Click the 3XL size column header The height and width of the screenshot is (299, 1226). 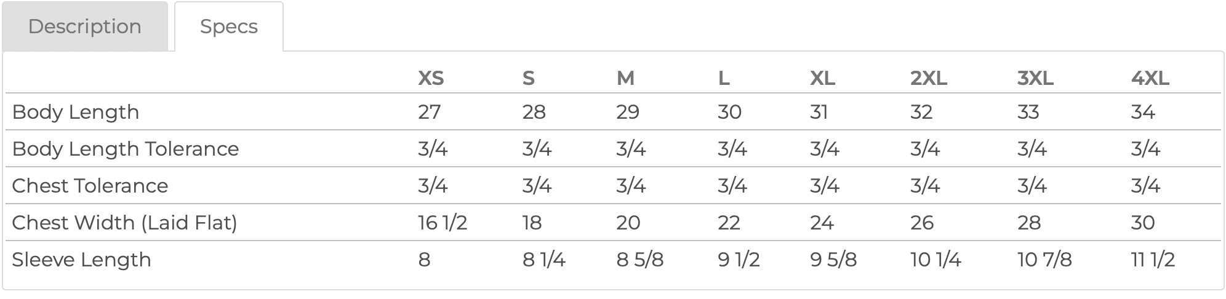(1035, 78)
